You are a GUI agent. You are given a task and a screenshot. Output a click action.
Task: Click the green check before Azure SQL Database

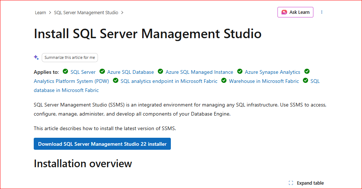pyautogui.click(x=102, y=71)
